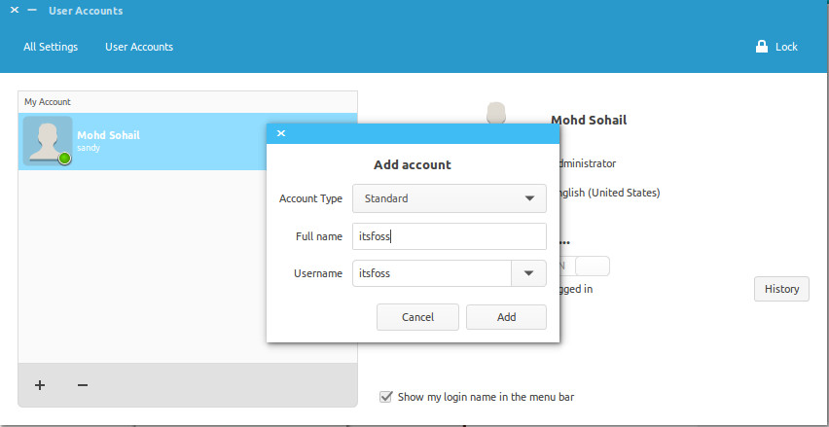
Task: Click the padlock Lock icon
Action: click(x=762, y=47)
